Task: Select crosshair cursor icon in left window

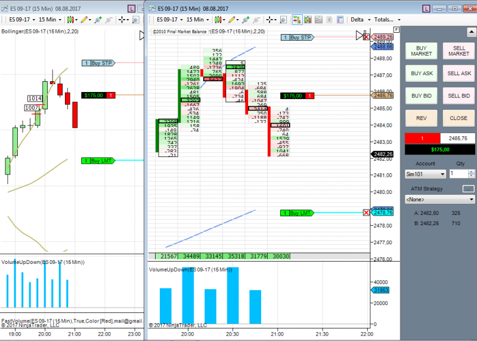Action: [x=122, y=20]
